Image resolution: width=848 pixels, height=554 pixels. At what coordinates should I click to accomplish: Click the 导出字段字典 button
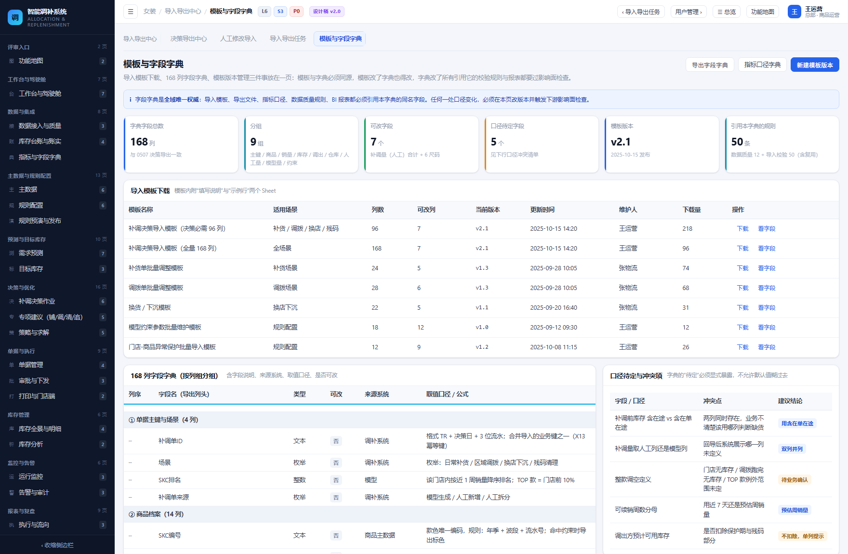click(710, 65)
